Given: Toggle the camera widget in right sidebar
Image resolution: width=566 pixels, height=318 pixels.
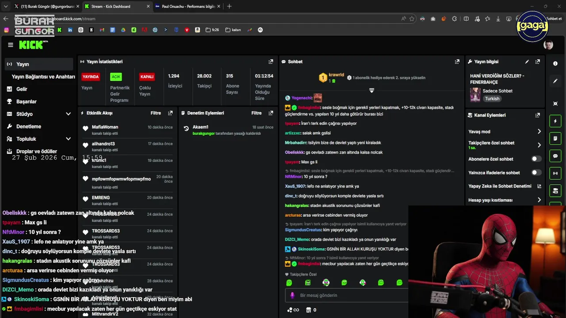Looking at the screenshot, I should click(x=555, y=191).
